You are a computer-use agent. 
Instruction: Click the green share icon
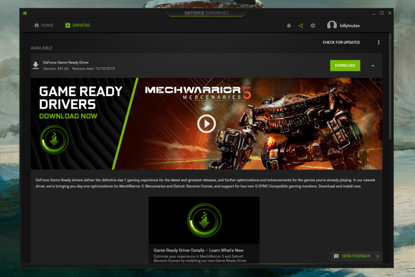pyautogui.click(x=301, y=25)
